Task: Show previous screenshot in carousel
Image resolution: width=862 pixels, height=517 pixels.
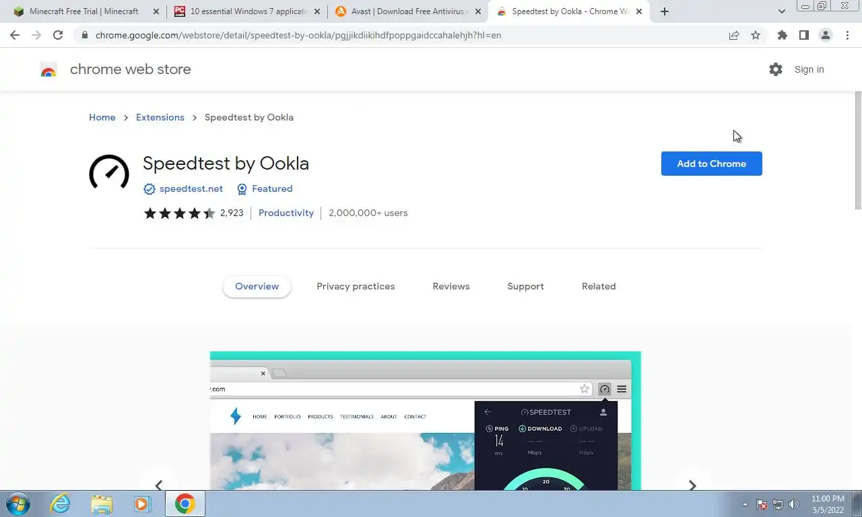Action: tap(159, 485)
